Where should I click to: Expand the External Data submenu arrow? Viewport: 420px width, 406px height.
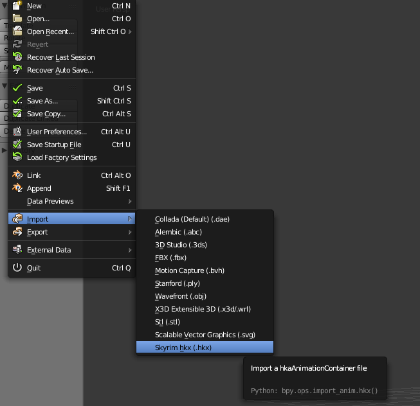pyautogui.click(x=130, y=250)
